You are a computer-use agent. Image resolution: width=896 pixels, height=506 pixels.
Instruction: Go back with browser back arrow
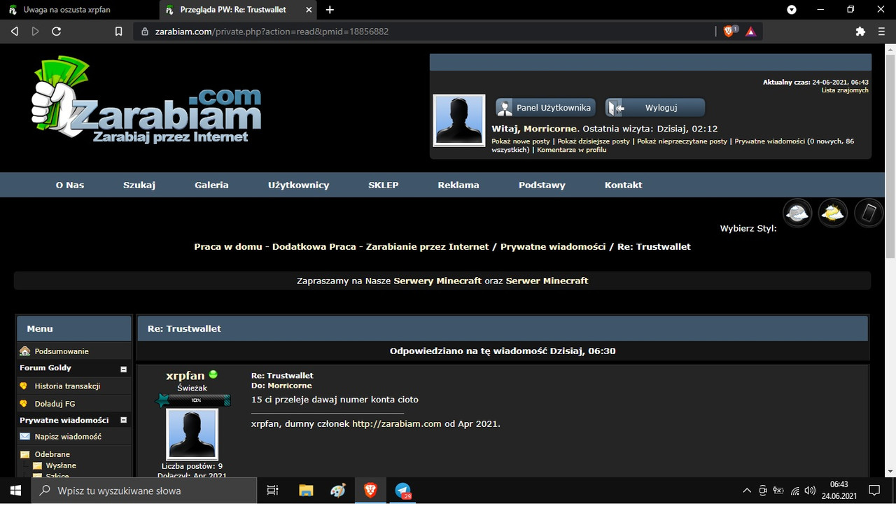click(15, 31)
